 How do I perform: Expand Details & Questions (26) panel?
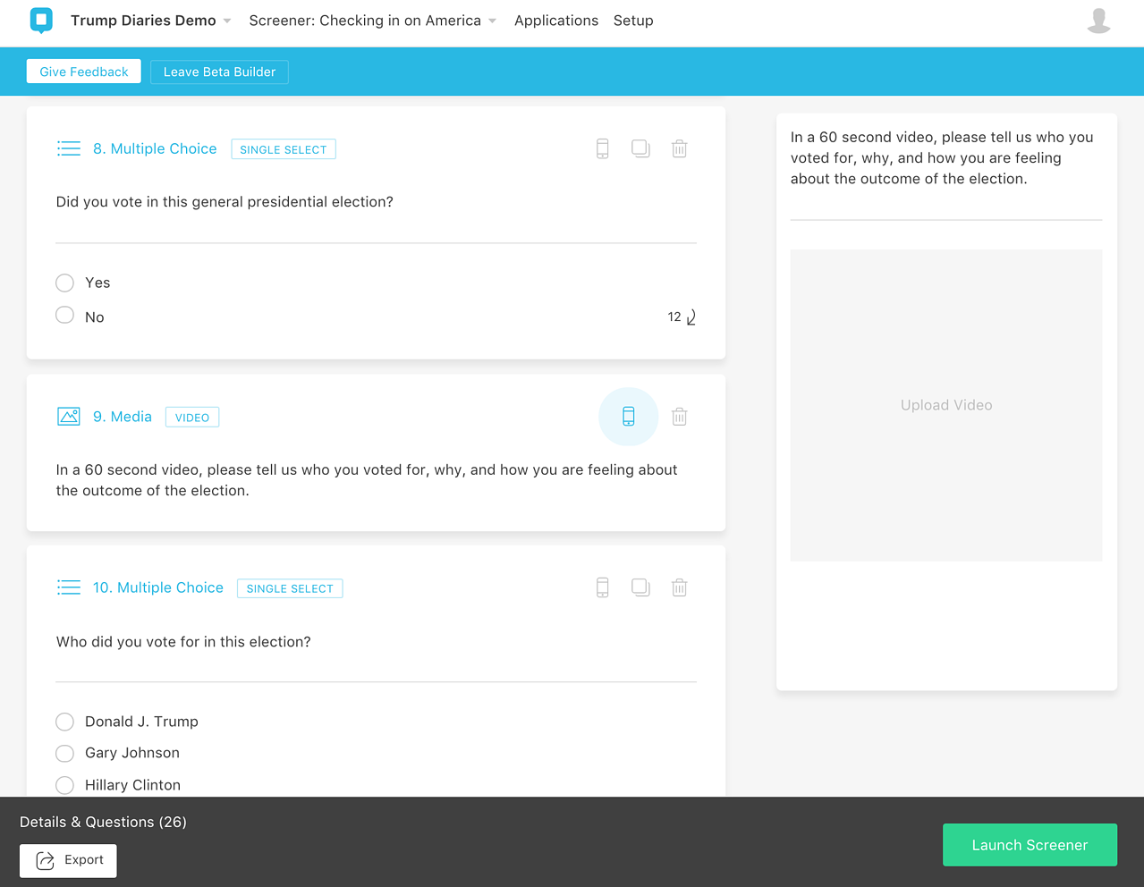pos(103,822)
